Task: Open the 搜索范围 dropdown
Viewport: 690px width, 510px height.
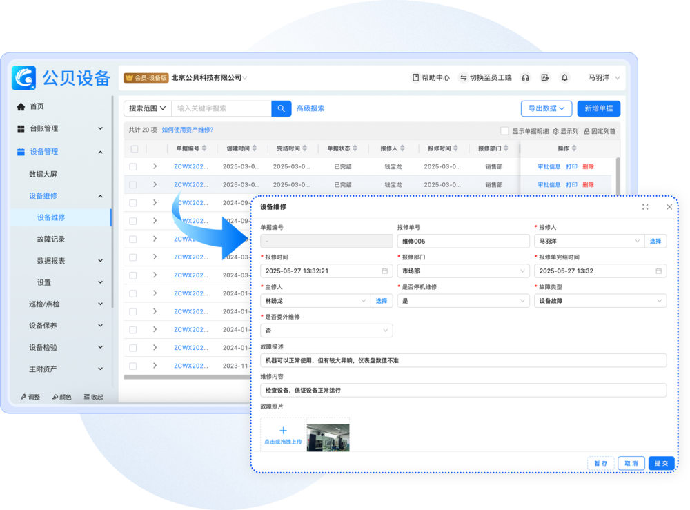Action: 148,108
